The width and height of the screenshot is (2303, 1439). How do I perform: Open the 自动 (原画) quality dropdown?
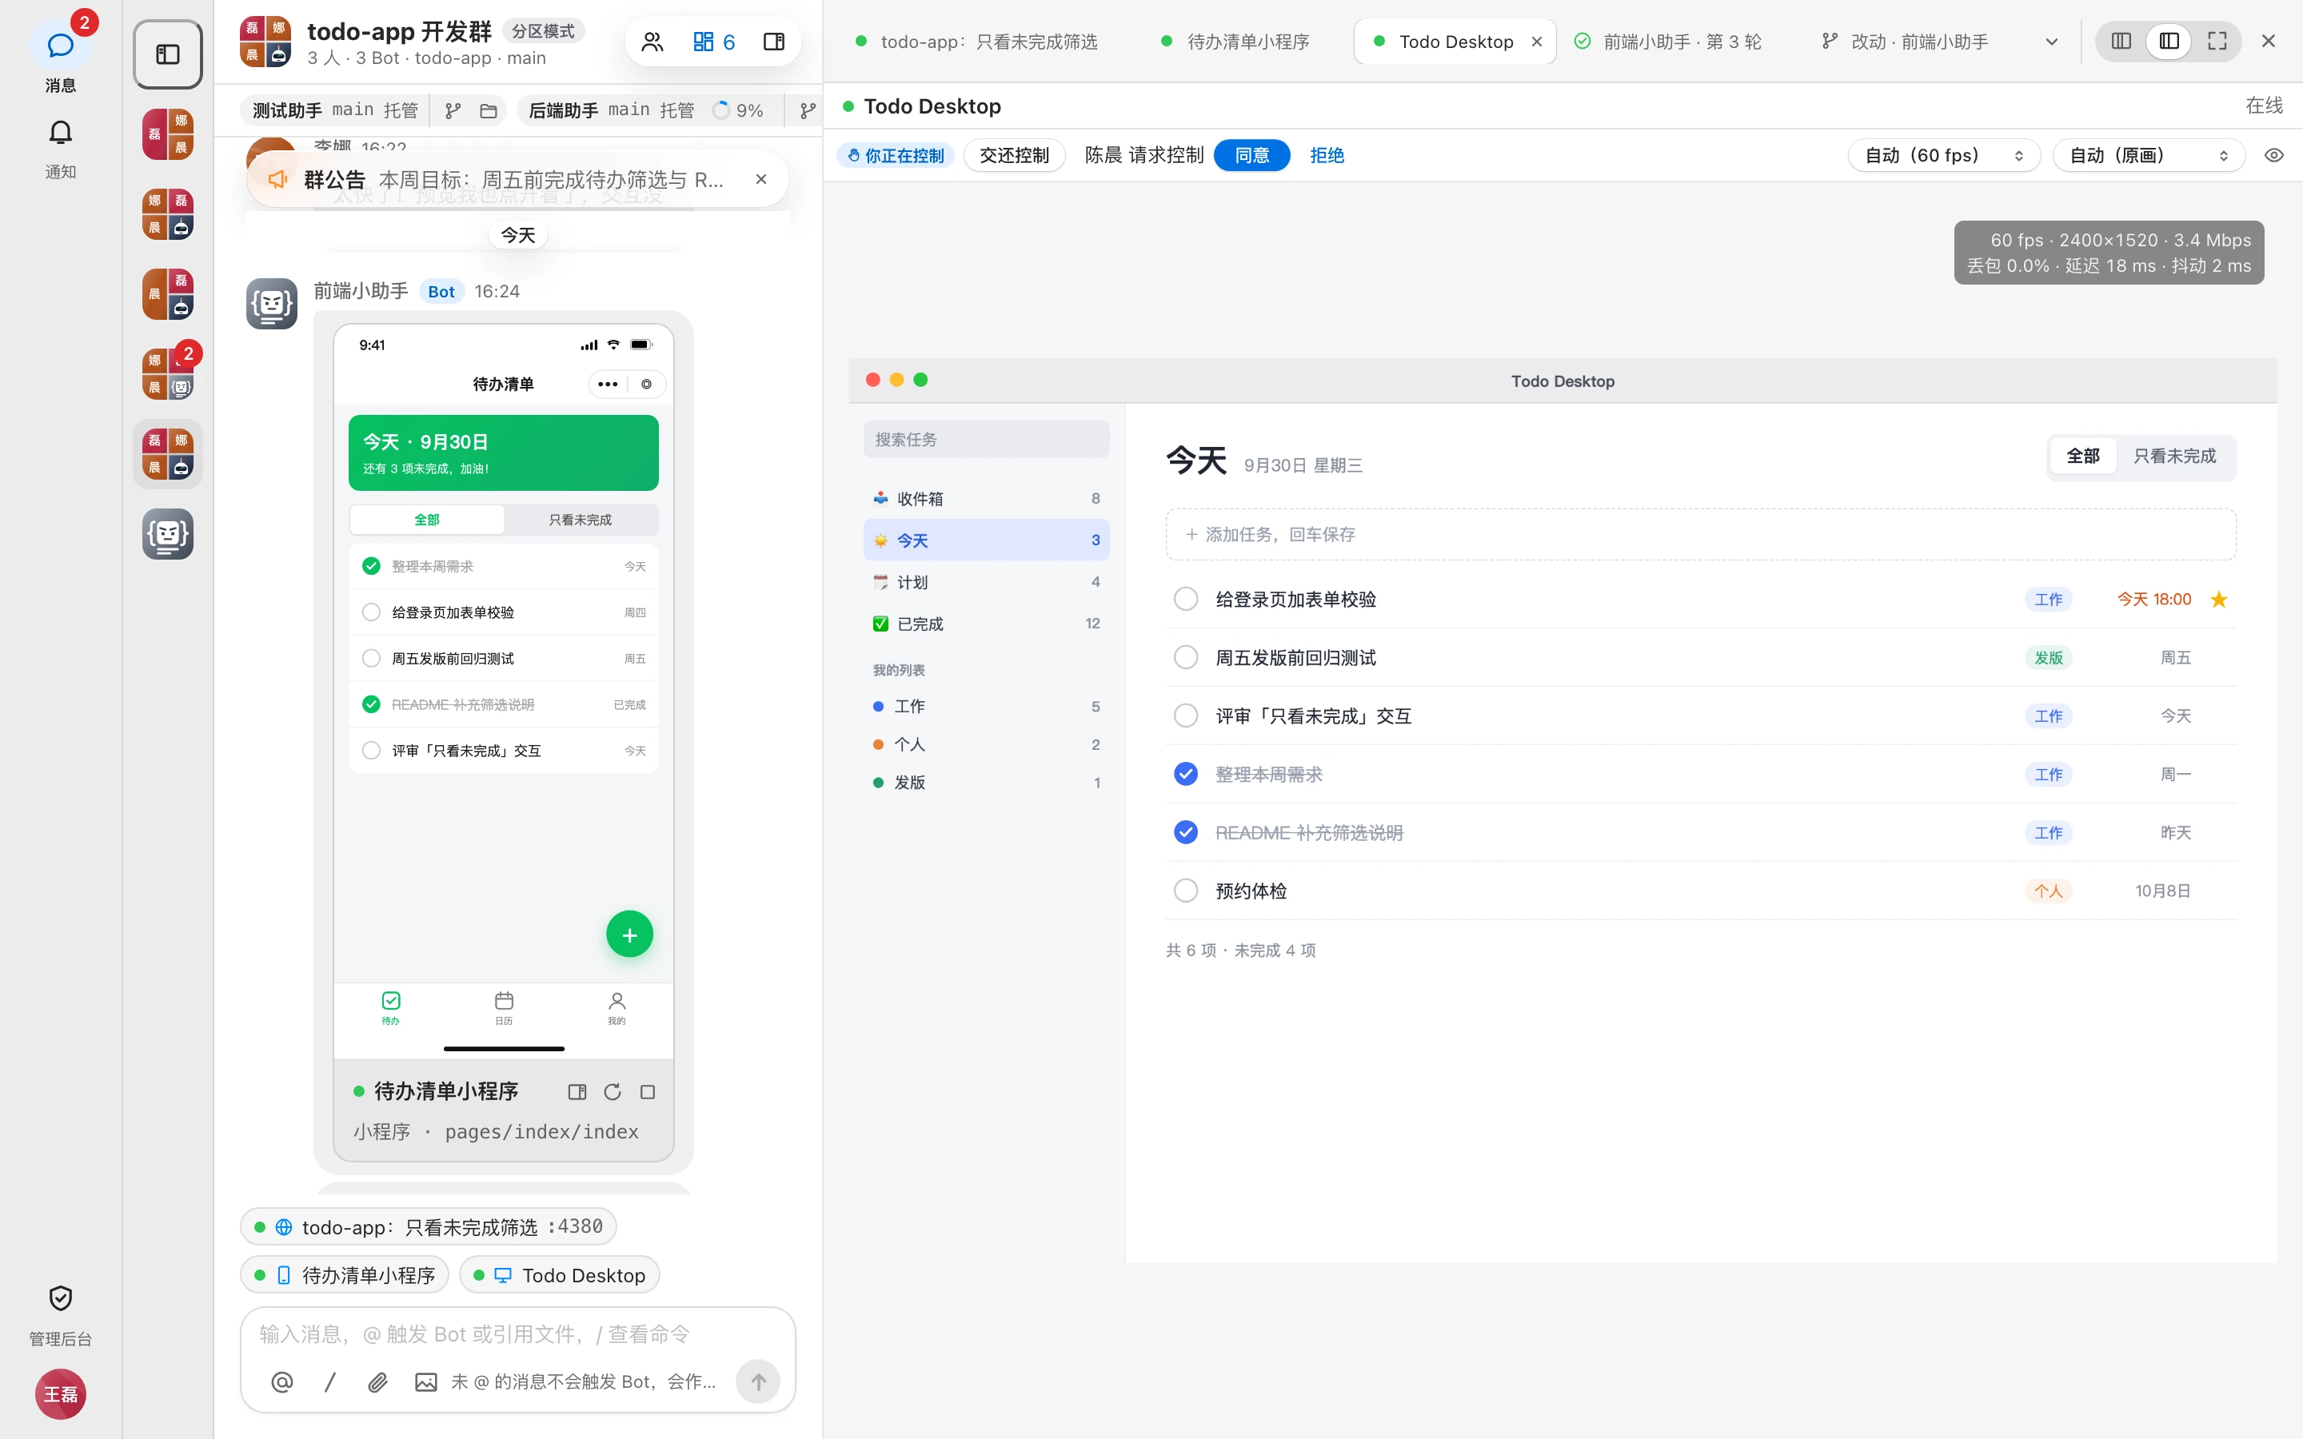click(x=2149, y=155)
